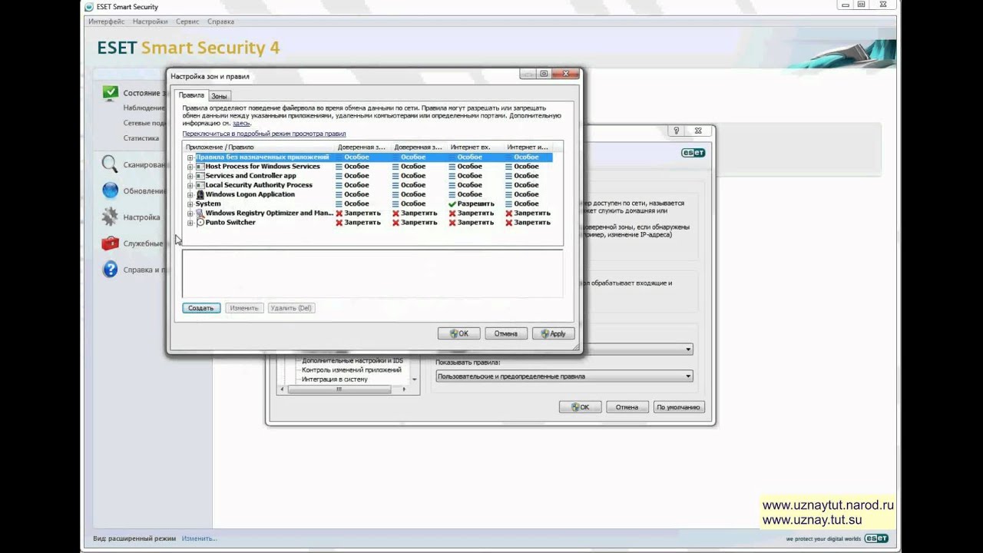
Task: Expand the Правила без назначенных приложений node
Action: [x=190, y=157]
